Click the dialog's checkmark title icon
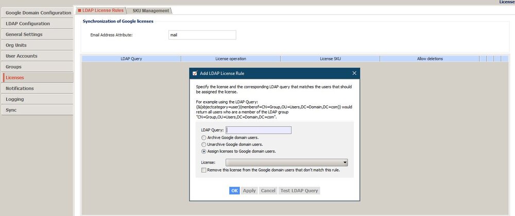Image resolution: width=515 pixels, height=216 pixels. pyautogui.click(x=195, y=73)
